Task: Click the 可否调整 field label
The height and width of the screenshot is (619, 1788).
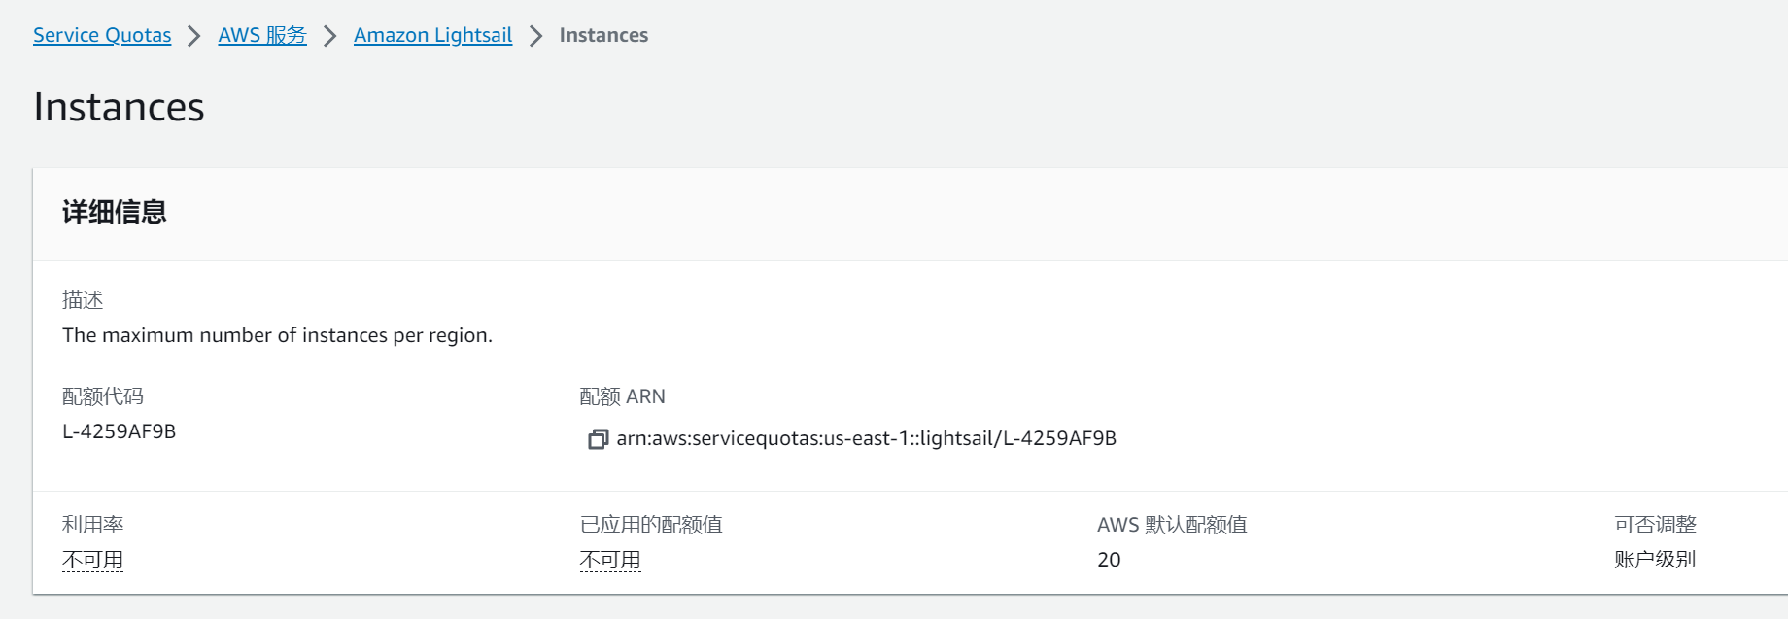Action: pos(1655,525)
